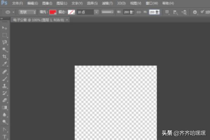Image resolution: width=210 pixels, height=140 pixels.
Task: Open the Ellipse tool preset picker
Action: pyautogui.click(x=10, y=12)
